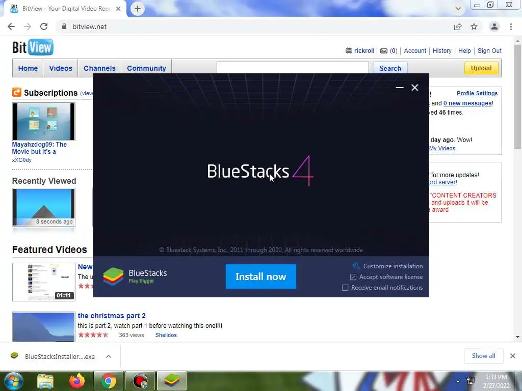The width and height of the screenshot is (522, 391).
Task: Click the TV icon beside rickroll
Action: [x=349, y=50]
